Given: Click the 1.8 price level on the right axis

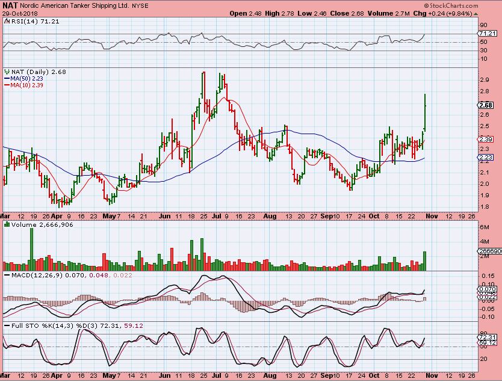Looking at the screenshot, I should pos(485,207).
